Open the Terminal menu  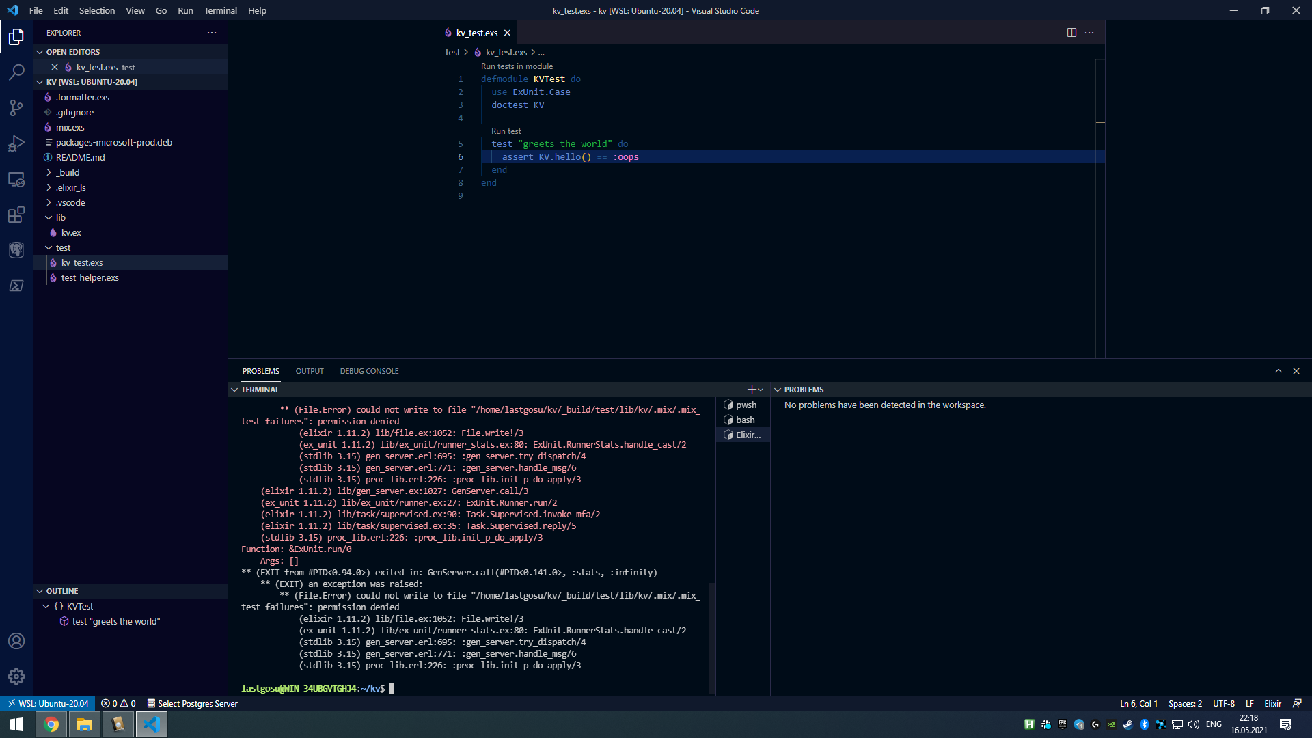220,10
